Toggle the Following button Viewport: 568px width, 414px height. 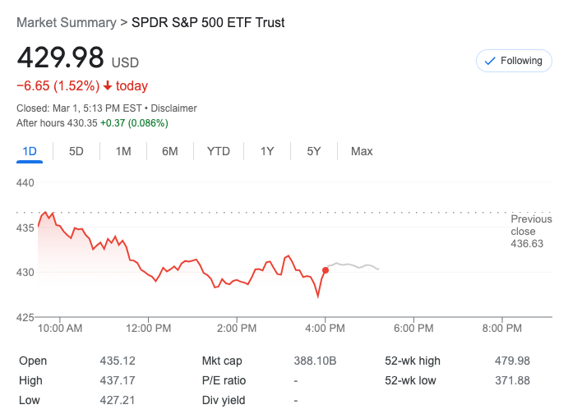pos(514,61)
